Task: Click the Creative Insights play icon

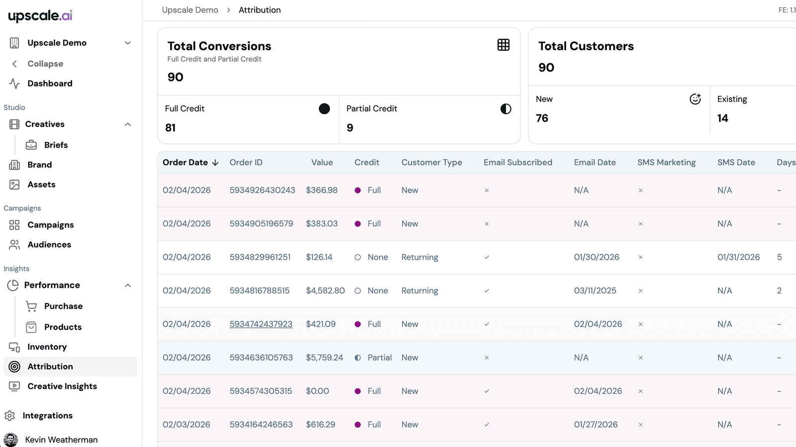Action: pyautogui.click(x=14, y=386)
